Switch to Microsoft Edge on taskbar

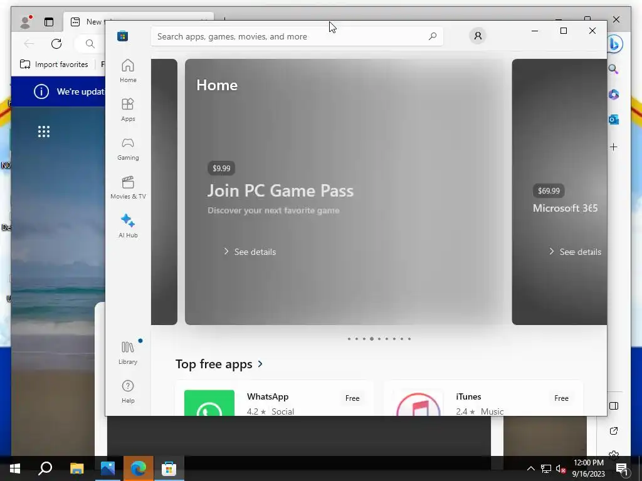(x=139, y=468)
